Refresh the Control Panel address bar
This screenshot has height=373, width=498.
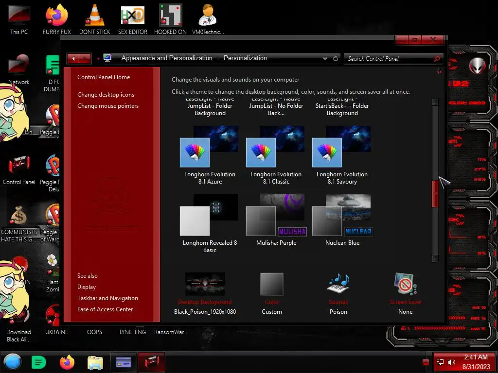pos(336,59)
